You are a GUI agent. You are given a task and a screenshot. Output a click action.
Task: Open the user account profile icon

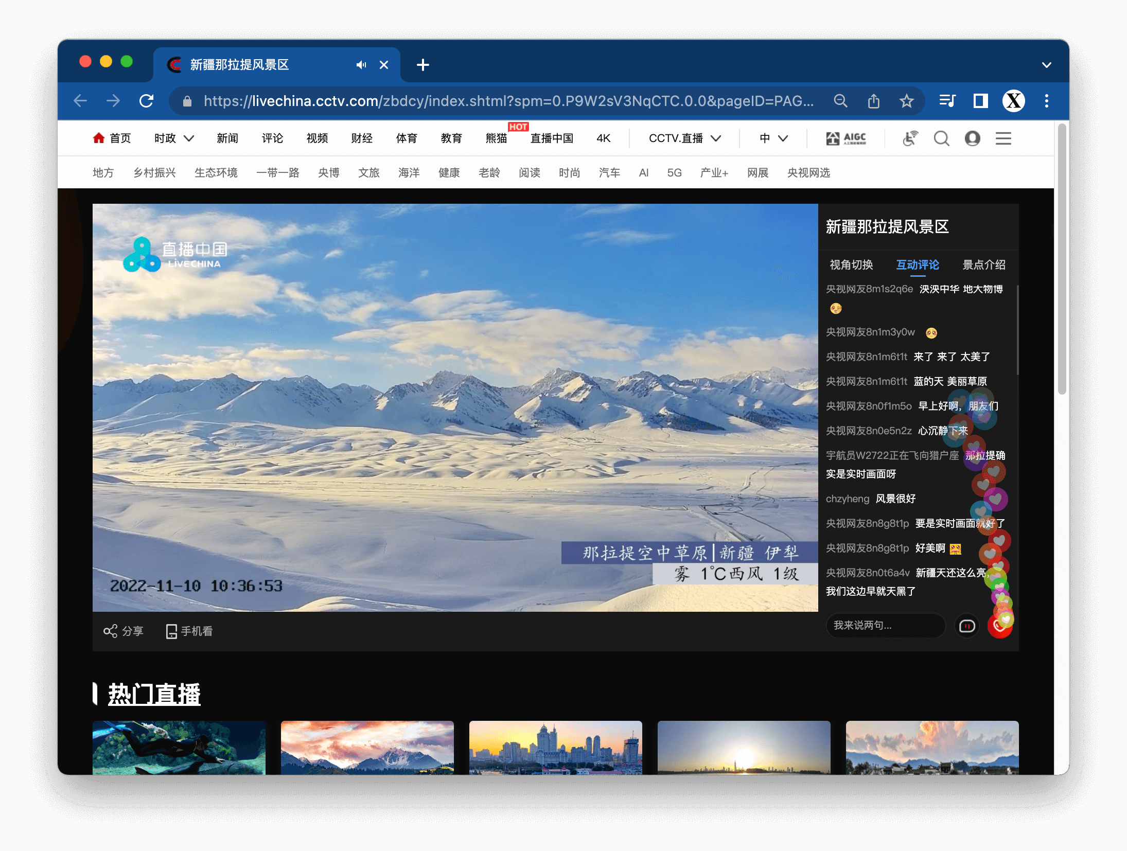coord(972,138)
